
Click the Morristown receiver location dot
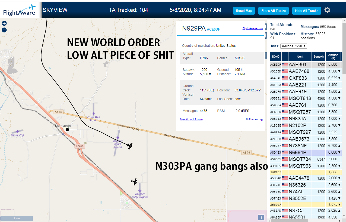click(68, 130)
